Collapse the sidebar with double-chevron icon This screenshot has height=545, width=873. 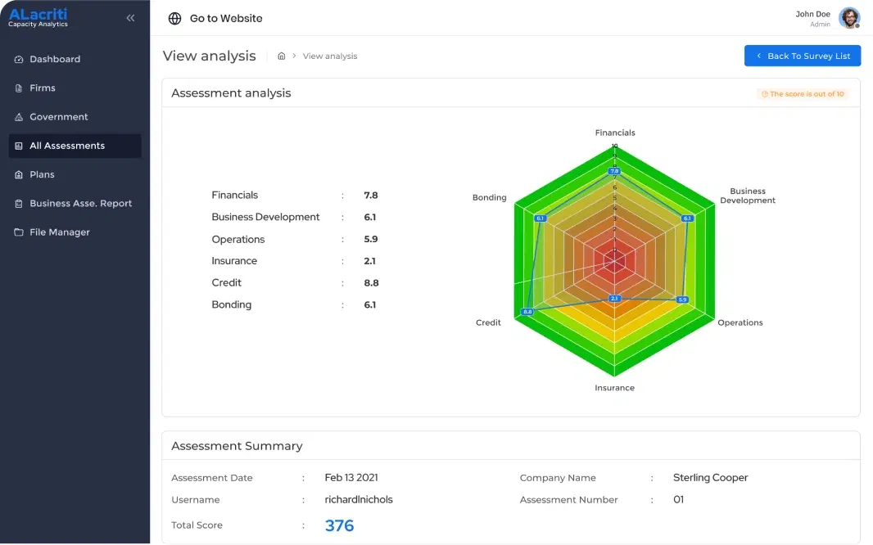(x=130, y=18)
